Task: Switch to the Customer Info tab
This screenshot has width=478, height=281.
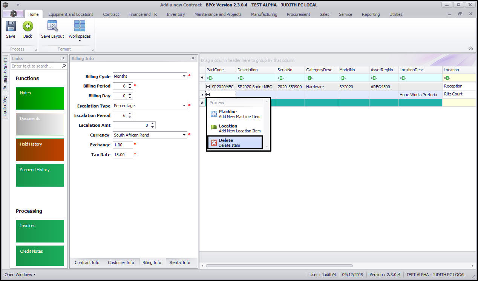Action: (121, 263)
